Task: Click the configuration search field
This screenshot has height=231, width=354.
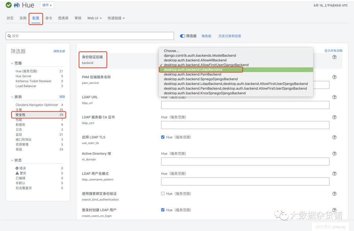Action: click(90, 36)
